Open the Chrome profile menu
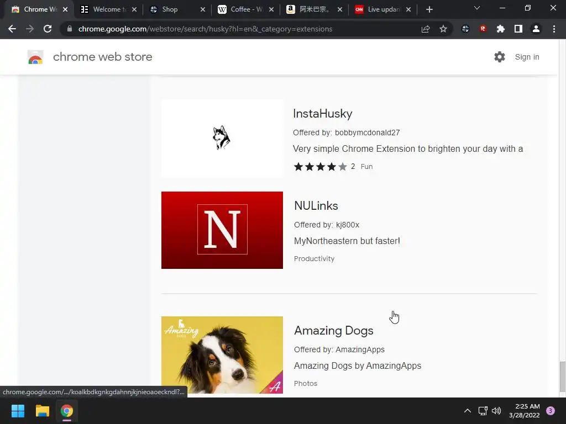This screenshot has width=566, height=424. pos(536,29)
